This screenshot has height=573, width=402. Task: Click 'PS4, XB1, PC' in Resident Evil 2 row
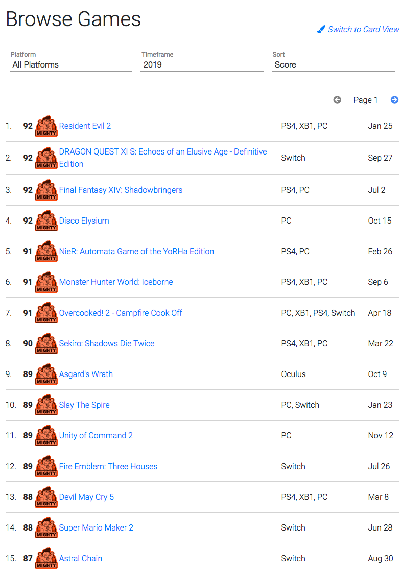click(x=304, y=126)
